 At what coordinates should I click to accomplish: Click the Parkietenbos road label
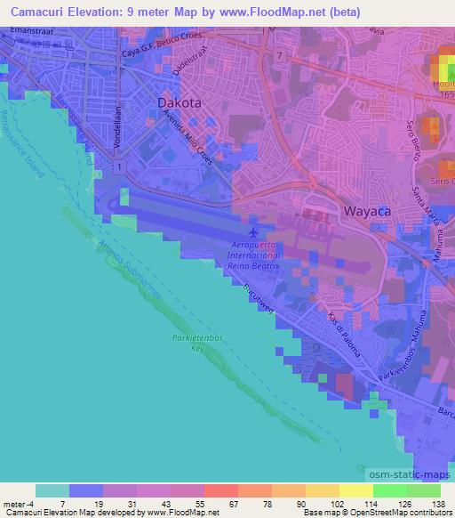[395, 364]
